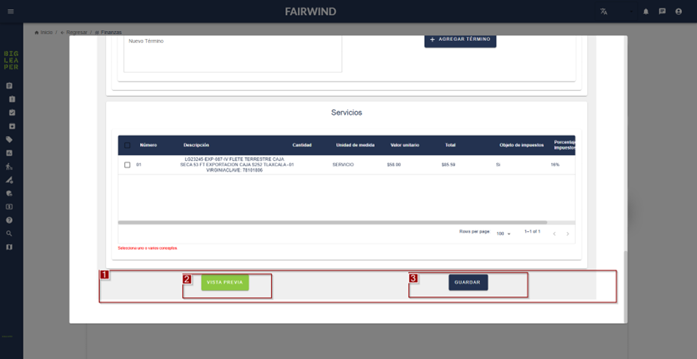Click the Cantidad column header

[302, 145]
